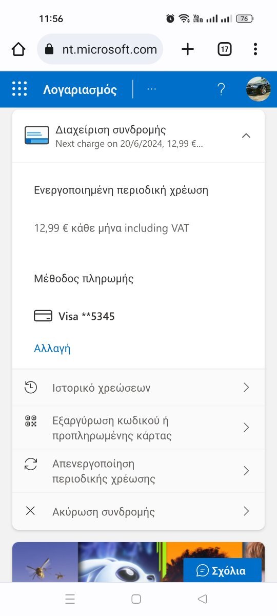
Task: Select Εξαργύρωση κωδικού ή προπληρωμένης κάρτας
Action: 138,428
